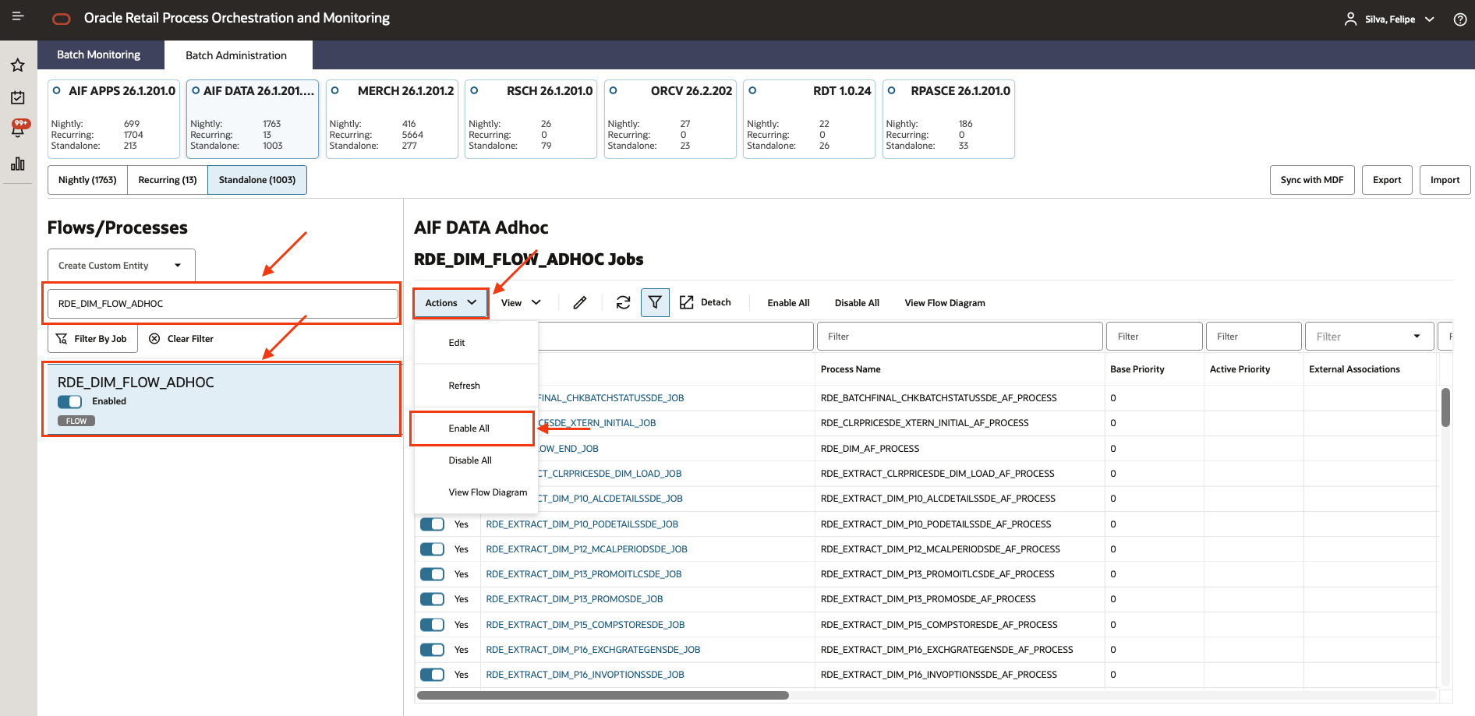This screenshot has height=716, width=1475.
Task: Click the Clear Filter x icon
Action: coord(154,339)
